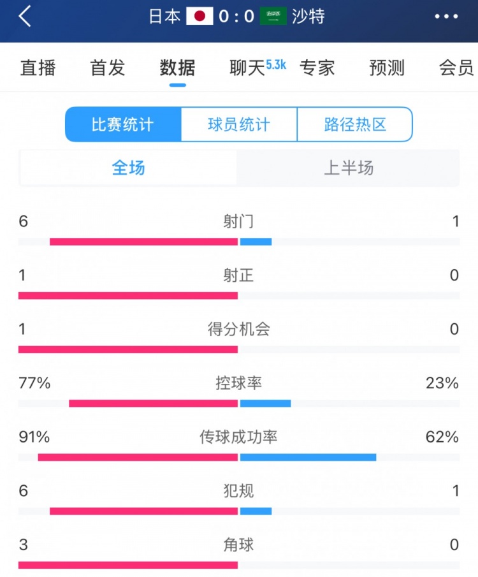Open the 专家 experts page
Image resolution: width=478 pixels, height=577 pixels.
coord(318,68)
